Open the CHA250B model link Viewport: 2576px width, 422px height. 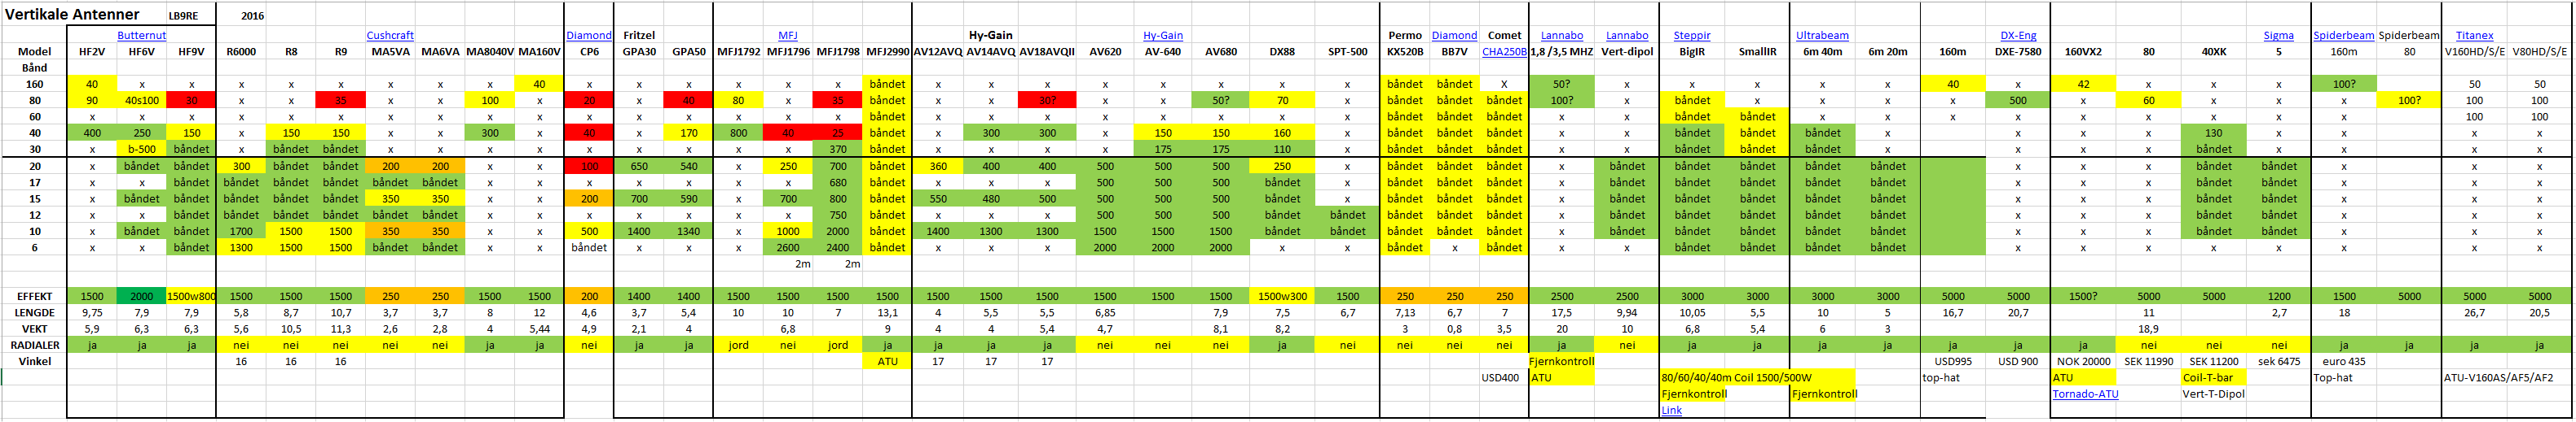1504,52
